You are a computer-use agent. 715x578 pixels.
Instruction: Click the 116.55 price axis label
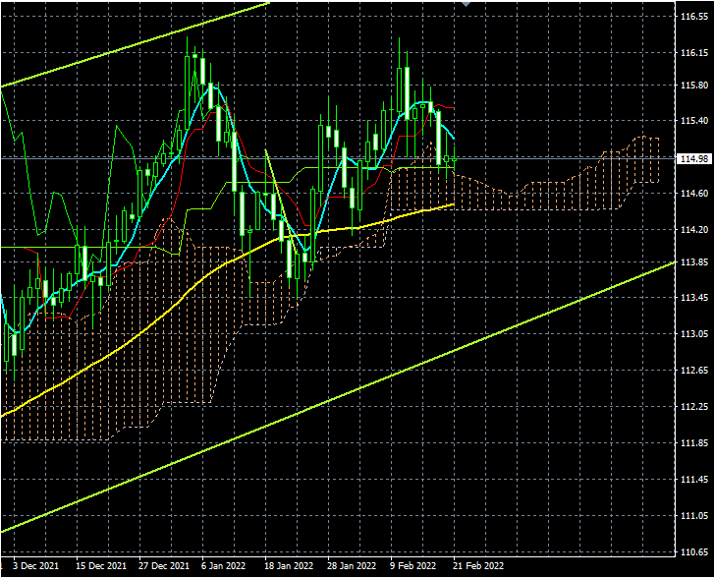pyautogui.click(x=694, y=17)
